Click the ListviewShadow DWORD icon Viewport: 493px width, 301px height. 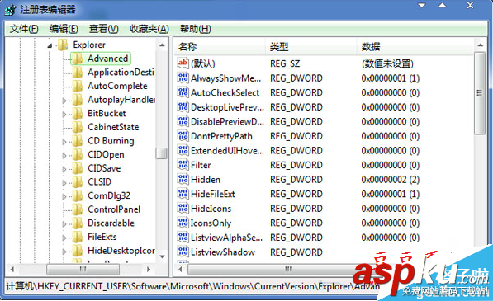pyautogui.click(x=183, y=252)
